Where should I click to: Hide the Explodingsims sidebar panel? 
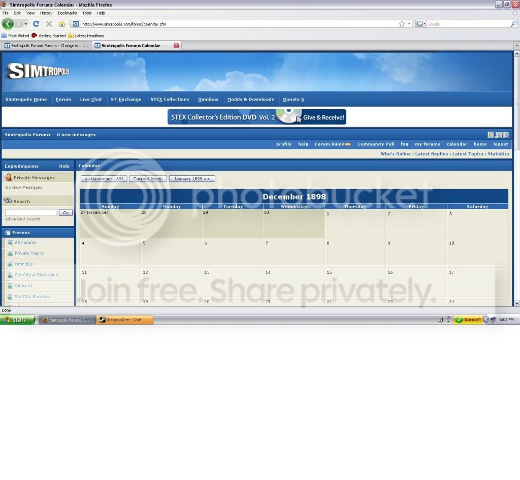click(x=64, y=166)
